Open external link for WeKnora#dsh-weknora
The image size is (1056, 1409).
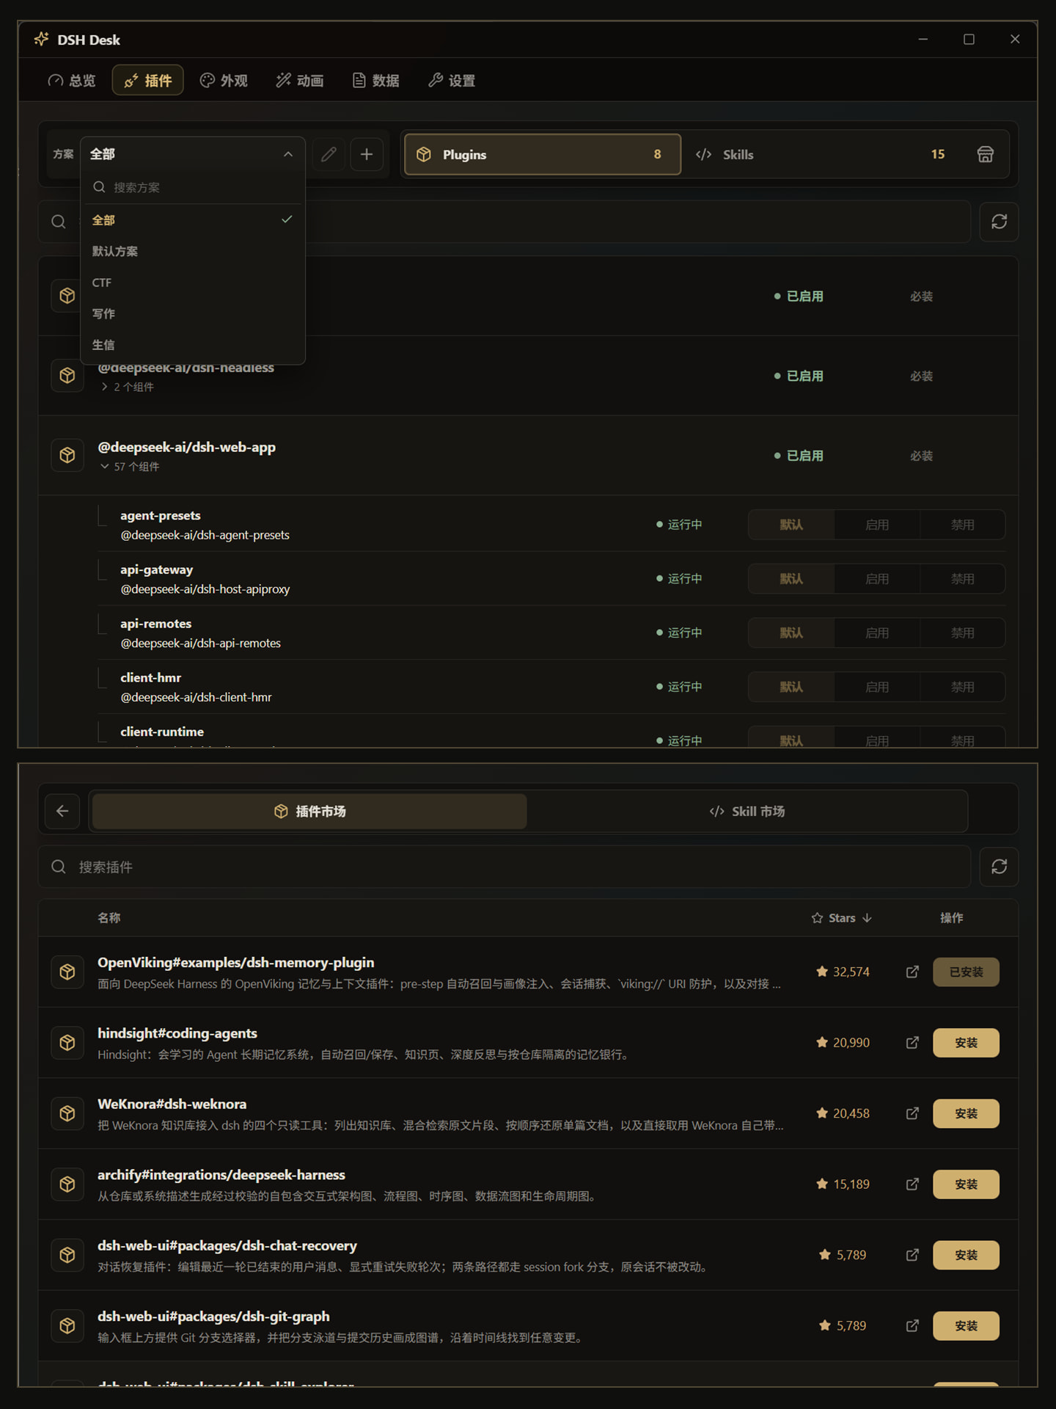point(912,1113)
